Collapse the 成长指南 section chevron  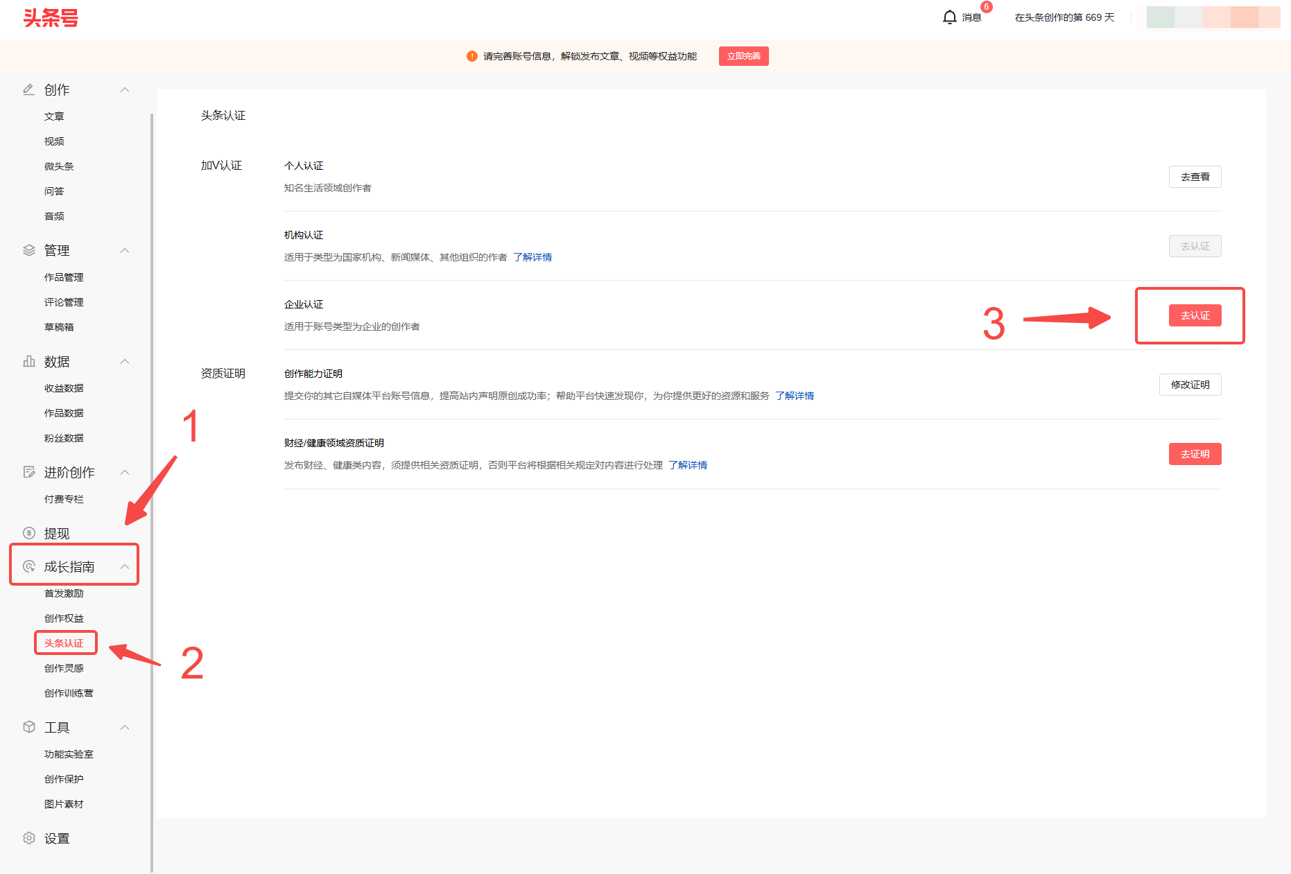125,566
